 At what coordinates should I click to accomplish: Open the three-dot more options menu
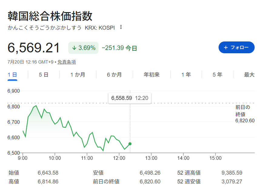121,27
